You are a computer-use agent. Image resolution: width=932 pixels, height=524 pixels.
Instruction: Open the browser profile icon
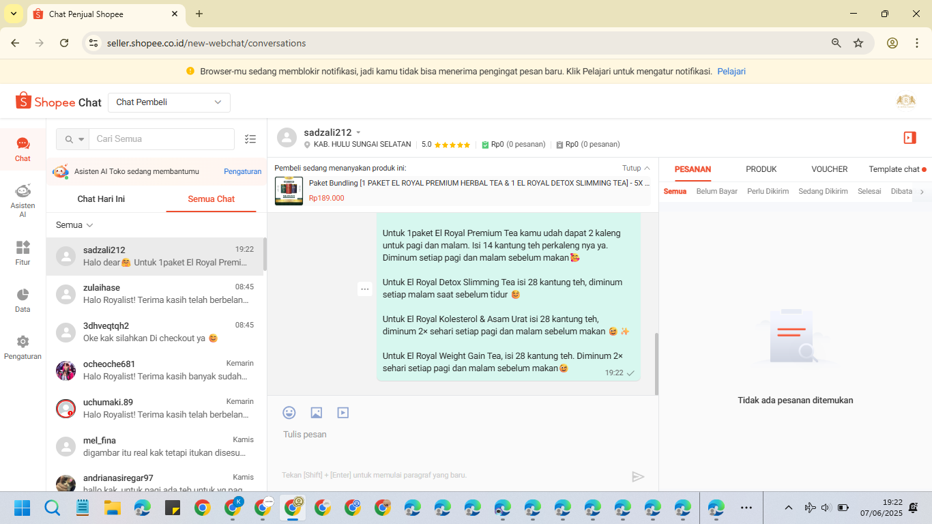(892, 43)
